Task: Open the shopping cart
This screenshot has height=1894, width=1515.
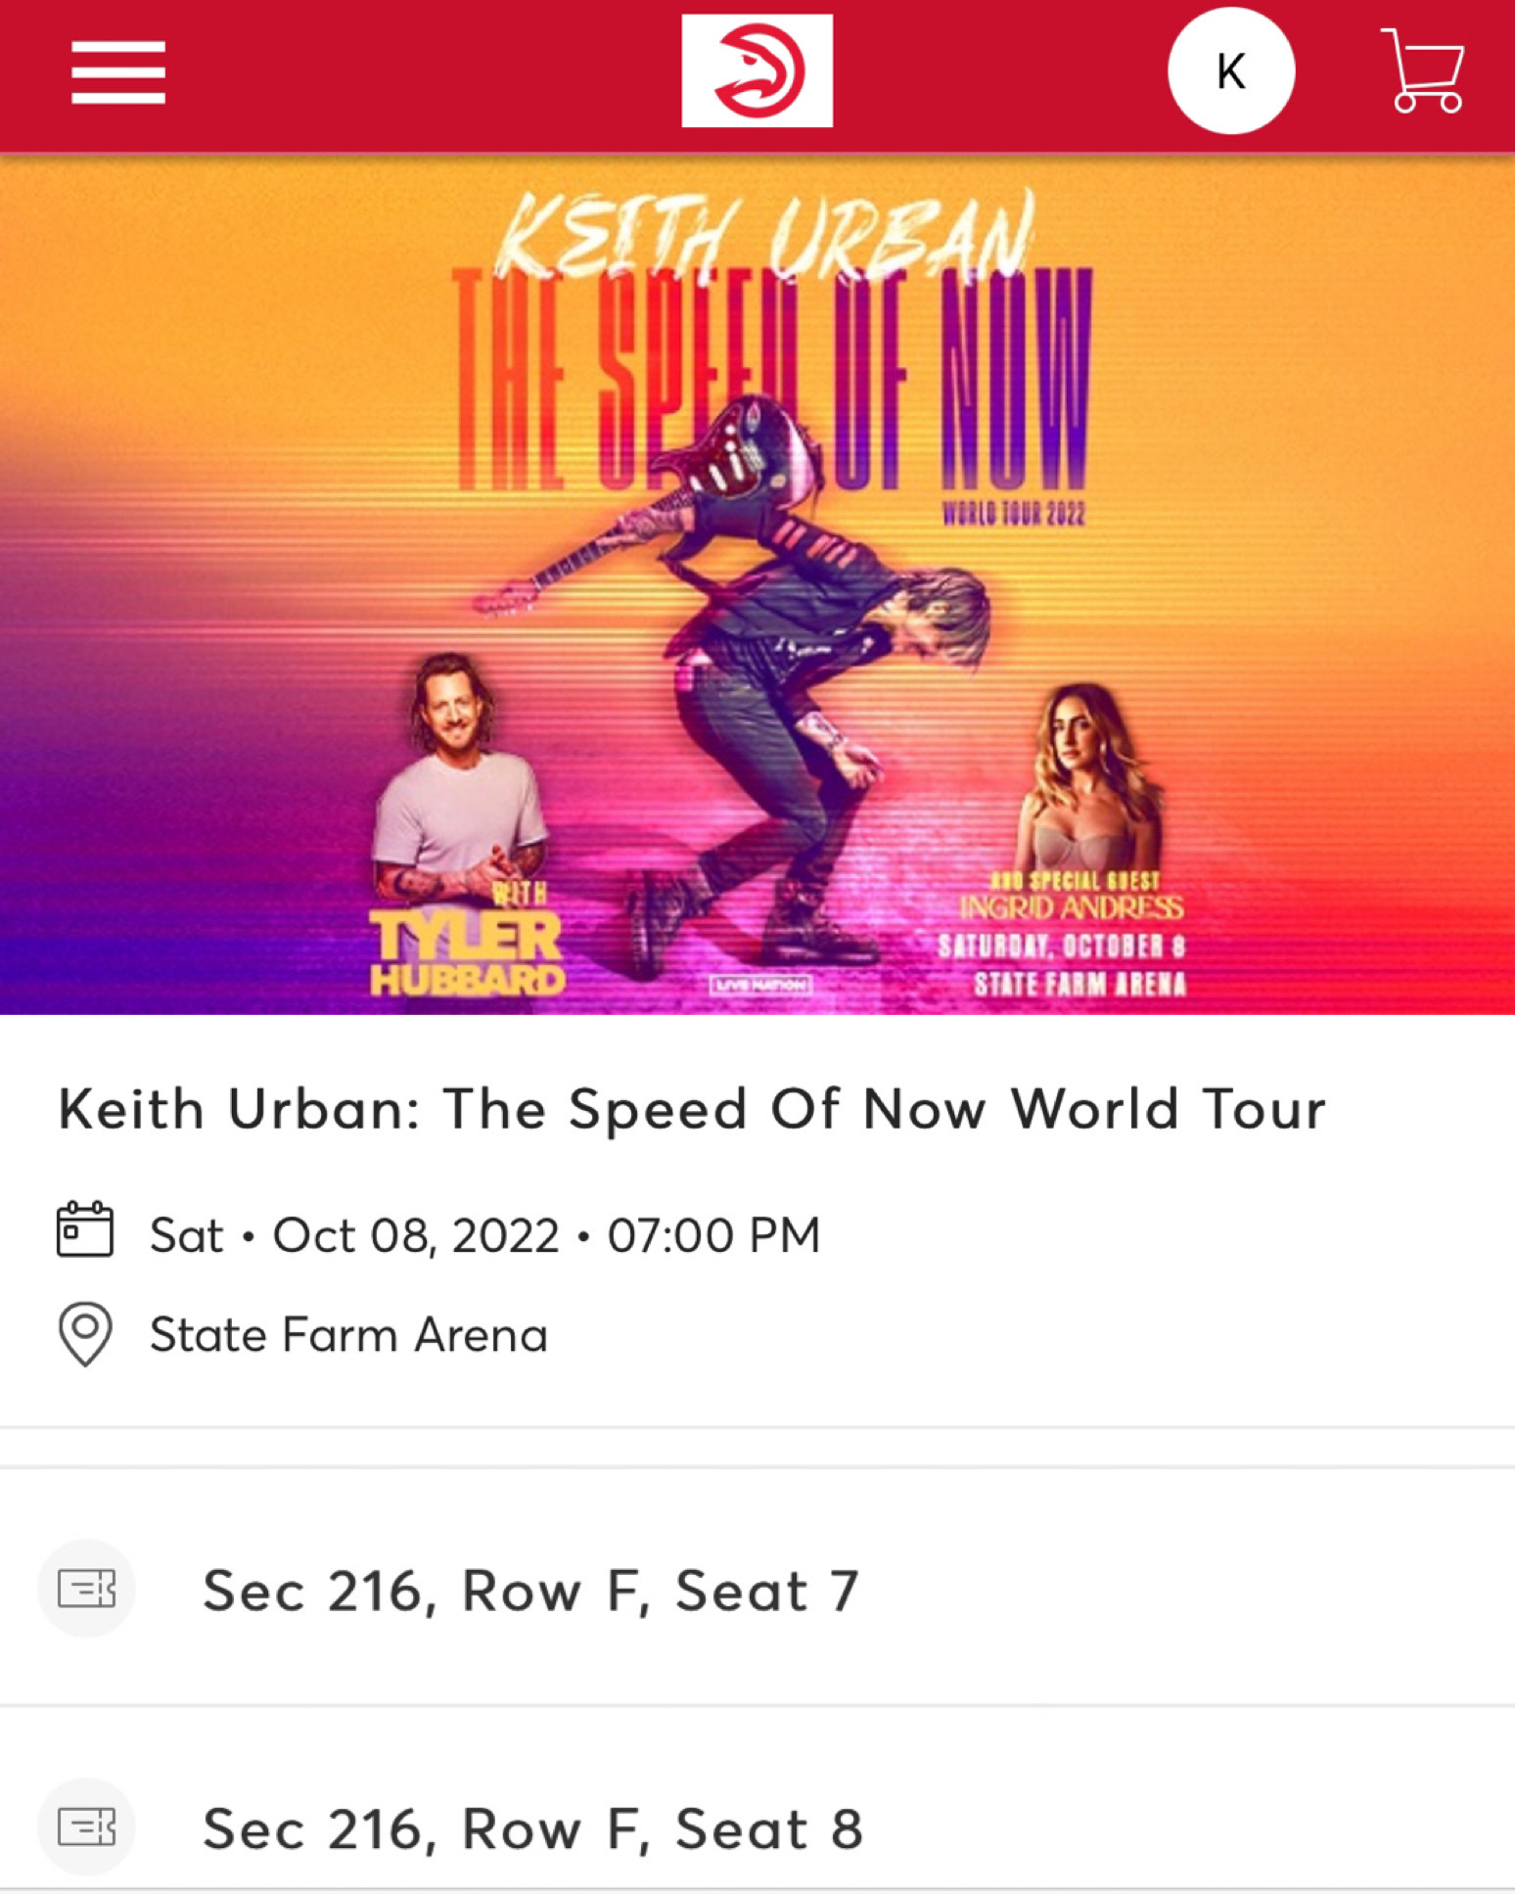Action: click(x=1423, y=70)
